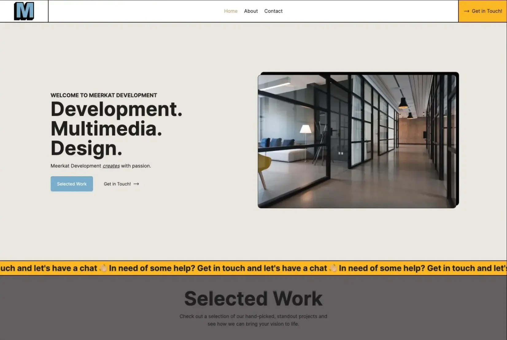The height and width of the screenshot is (340, 507).
Task: Click the scrolling yellow announcement banner
Action: point(253,268)
